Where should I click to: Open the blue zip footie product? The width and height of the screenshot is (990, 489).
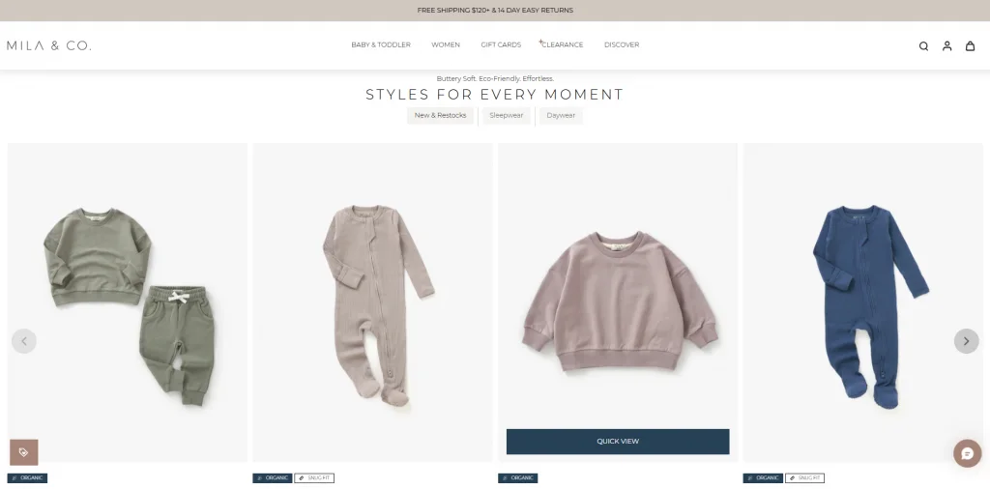coord(862,302)
